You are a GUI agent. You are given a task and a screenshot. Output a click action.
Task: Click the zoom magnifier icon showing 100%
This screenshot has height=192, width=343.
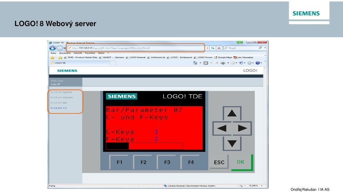(250, 186)
